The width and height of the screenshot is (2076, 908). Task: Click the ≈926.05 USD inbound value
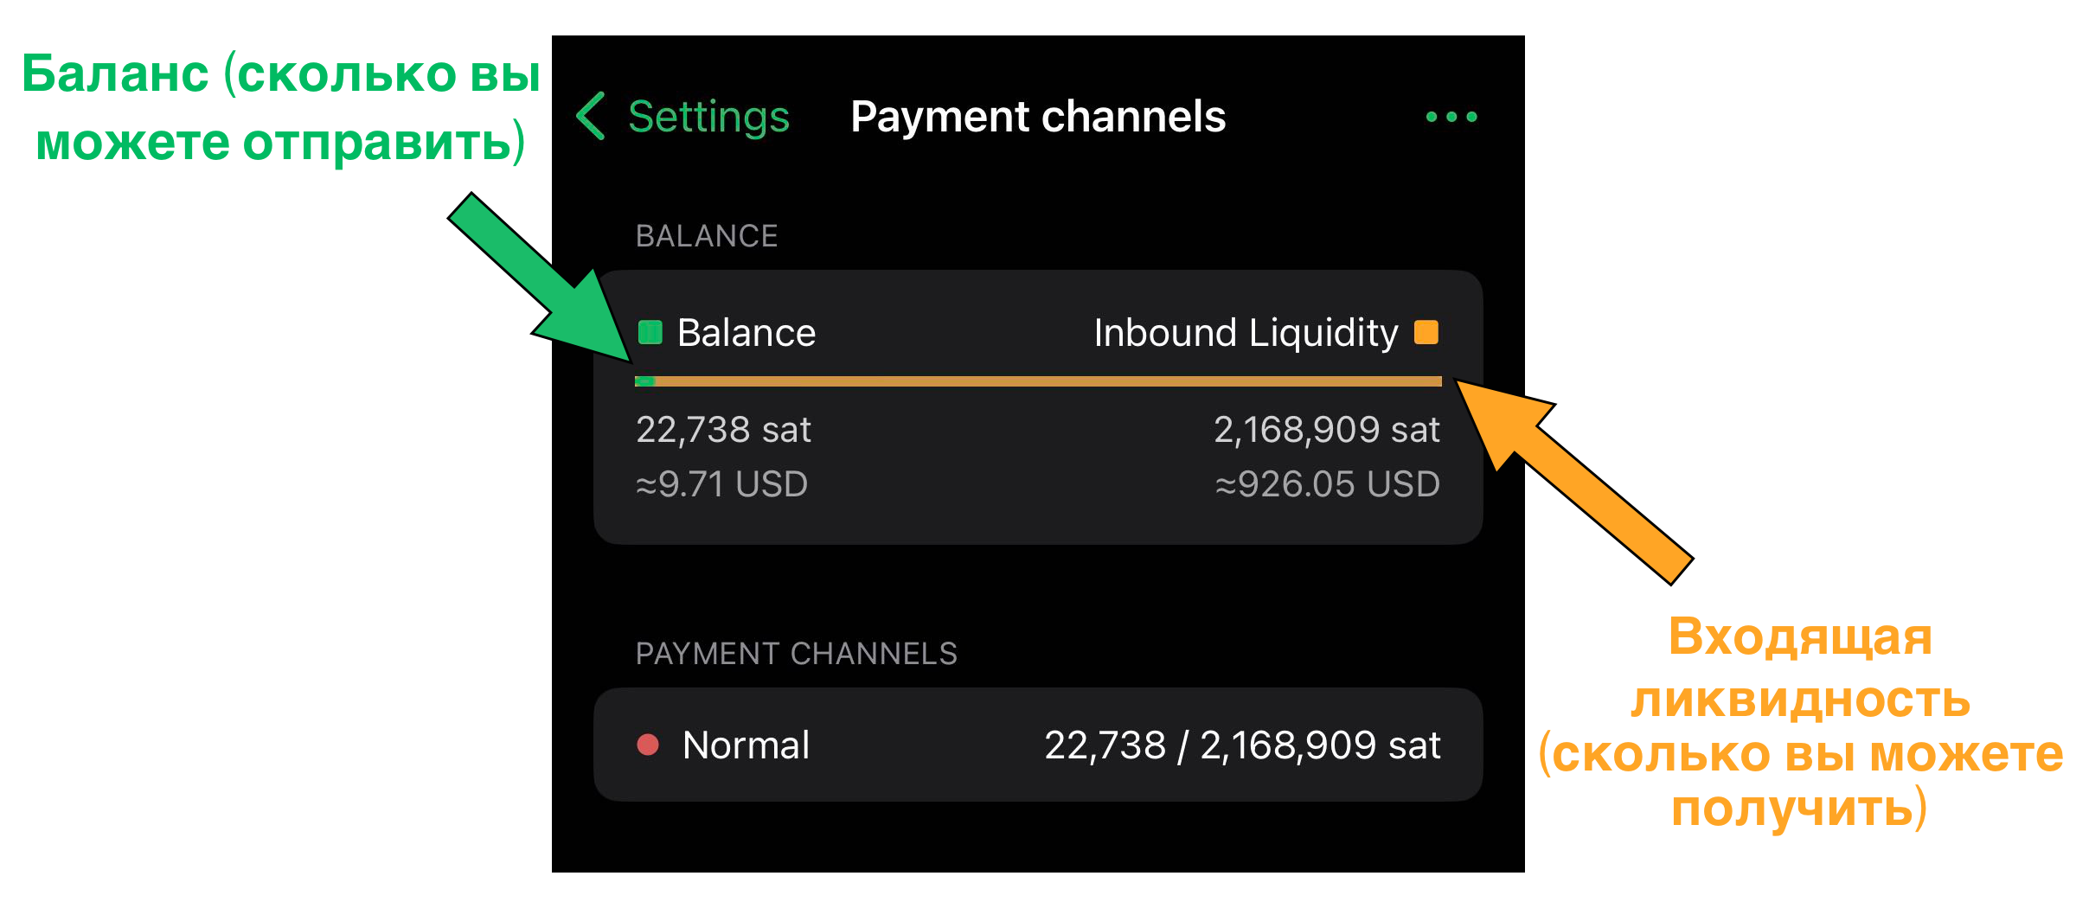(1328, 484)
